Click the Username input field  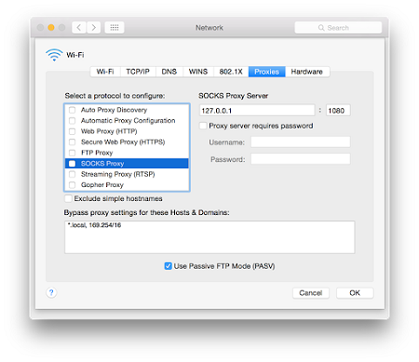pos(301,142)
